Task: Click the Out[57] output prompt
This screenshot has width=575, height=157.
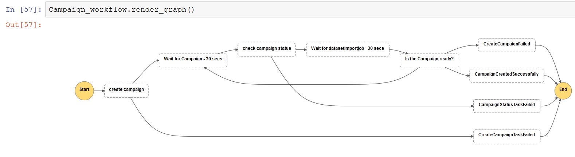Action: click(24, 25)
